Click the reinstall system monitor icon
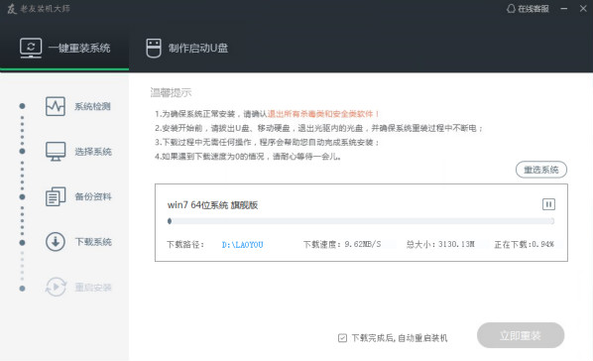593x361 pixels. 31,48
